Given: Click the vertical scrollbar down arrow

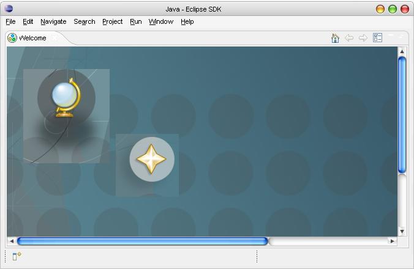Looking at the screenshot, I should (x=402, y=232).
